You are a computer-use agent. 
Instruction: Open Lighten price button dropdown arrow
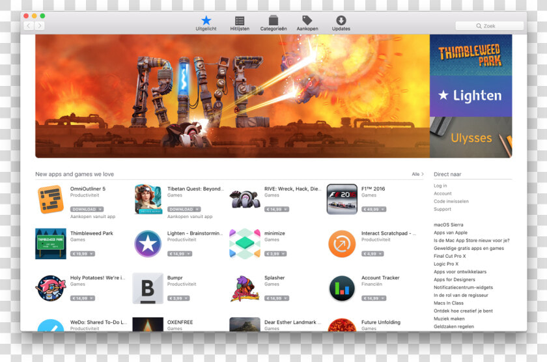tap(189, 254)
